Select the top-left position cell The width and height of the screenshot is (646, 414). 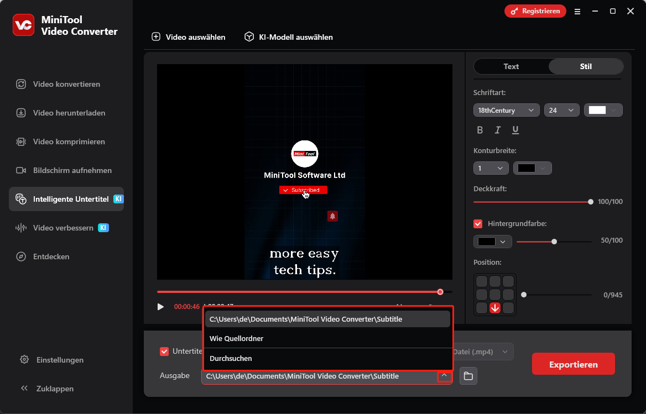point(482,281)
